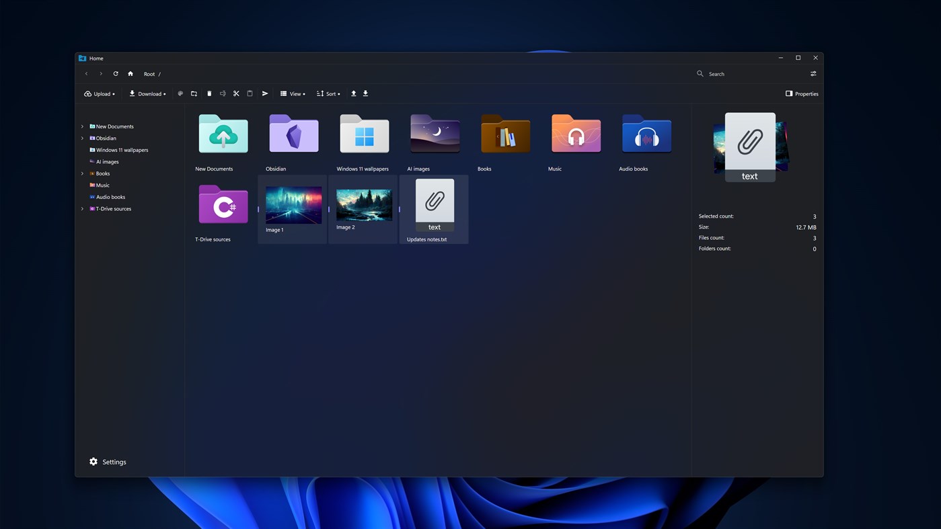Click Root in the breadcrumb path

pyautogui.click(x=149, y=74)
